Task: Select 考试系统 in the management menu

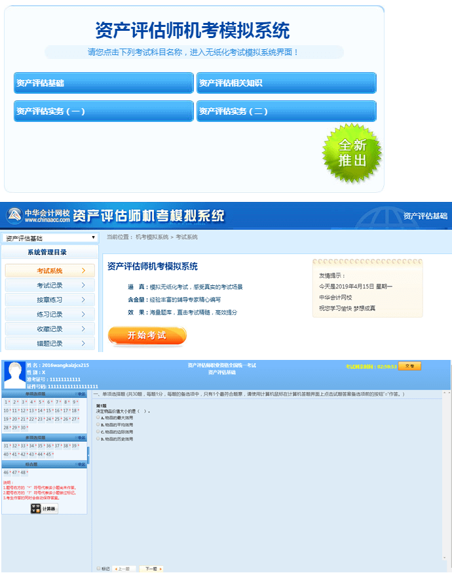Action: click(x=50, y=270)
